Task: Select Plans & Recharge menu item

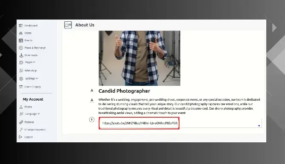Action: click(35, 48)
